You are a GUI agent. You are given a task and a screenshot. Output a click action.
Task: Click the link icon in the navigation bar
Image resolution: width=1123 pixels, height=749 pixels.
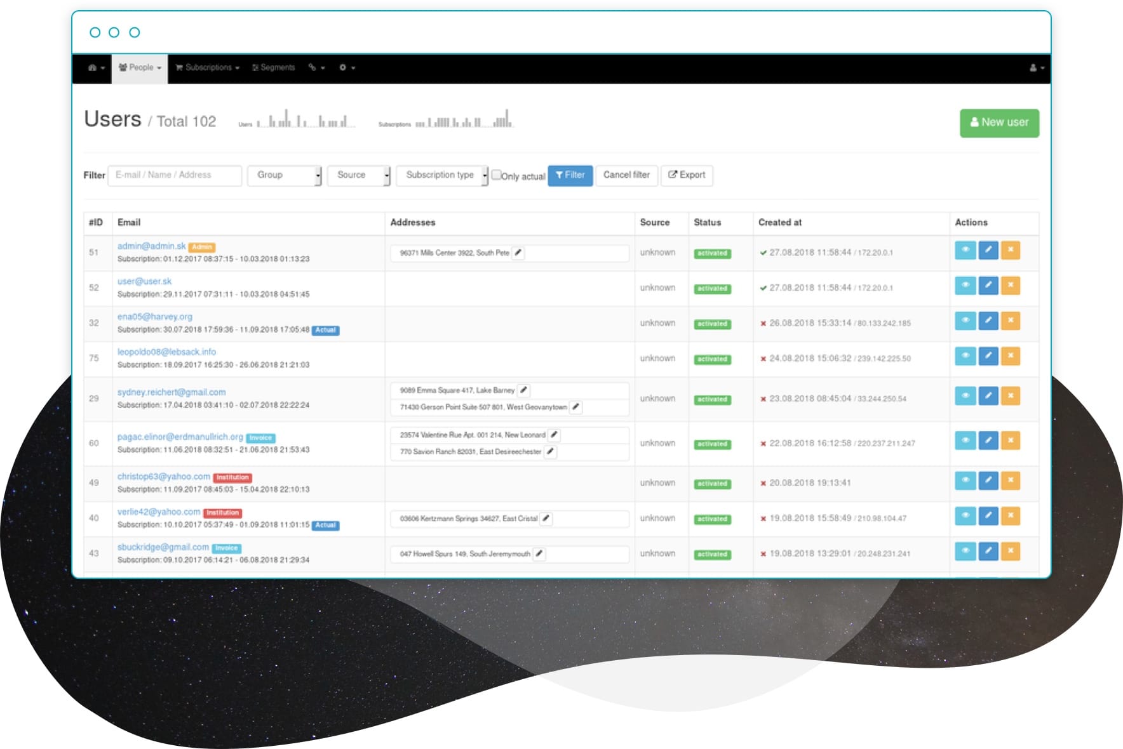313,67
